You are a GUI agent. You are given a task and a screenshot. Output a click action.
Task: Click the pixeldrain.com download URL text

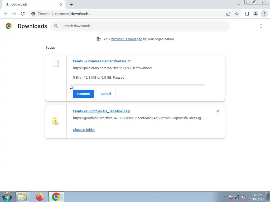112,68
